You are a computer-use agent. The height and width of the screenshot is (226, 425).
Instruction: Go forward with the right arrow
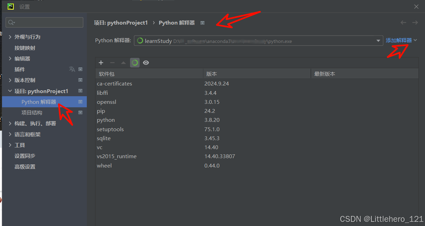point(415,22)
